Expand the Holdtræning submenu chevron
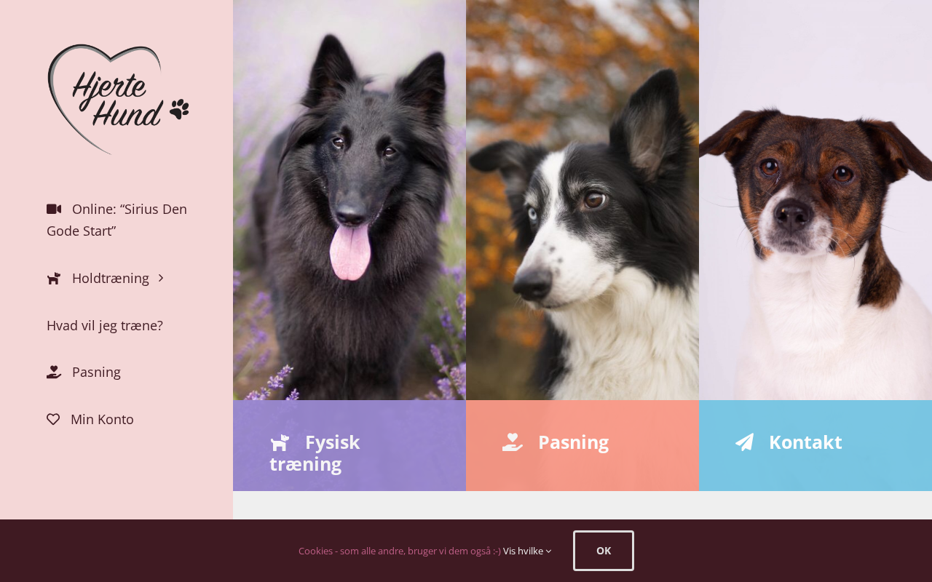The height and width of the screenshot is (582, 932). coord(161,278)
